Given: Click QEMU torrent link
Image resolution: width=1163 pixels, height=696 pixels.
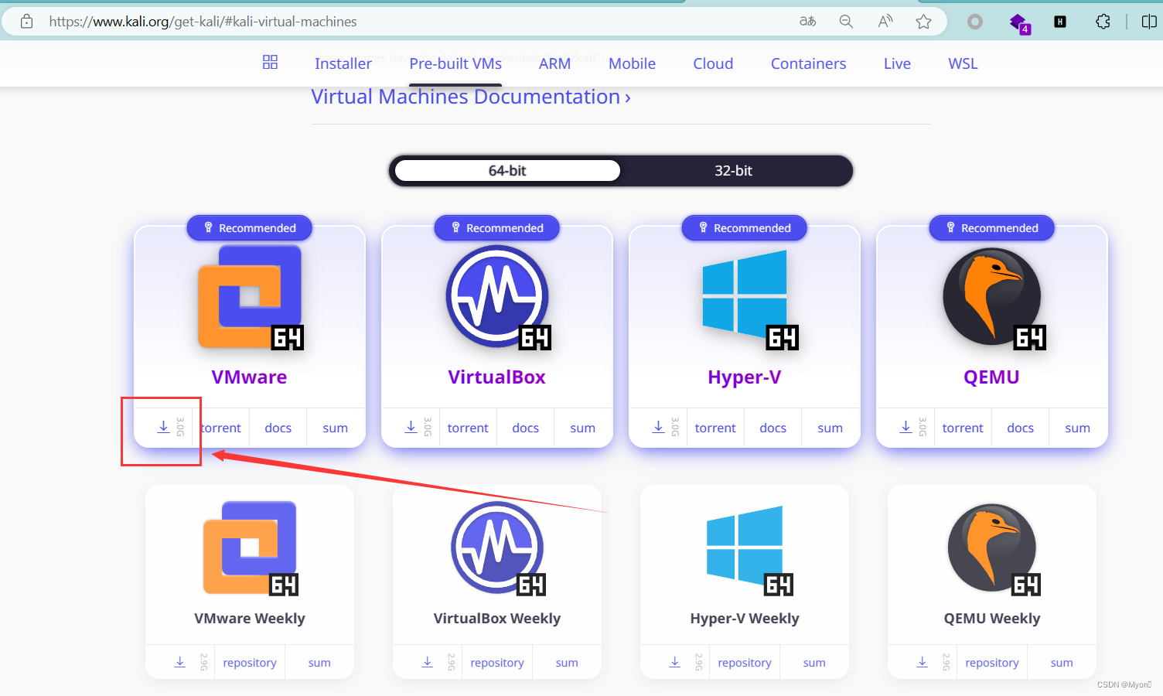Looking at the screenshot, I should click(x=963, y=428).
